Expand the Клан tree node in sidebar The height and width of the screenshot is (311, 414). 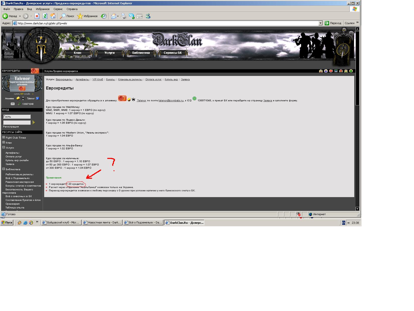click(x=4, y=142)
